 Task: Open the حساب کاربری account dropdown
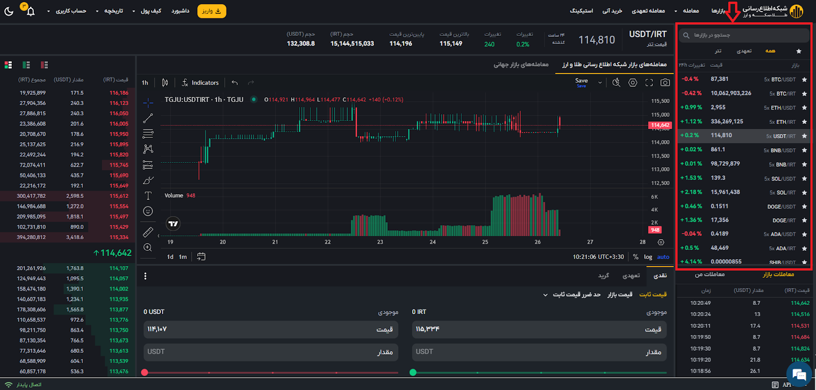pos(67,11)
